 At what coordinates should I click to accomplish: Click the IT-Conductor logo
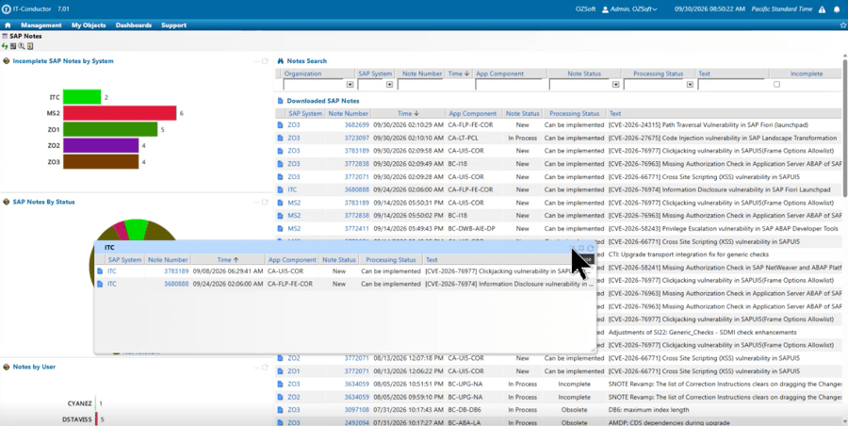click(x=6, y=9)
